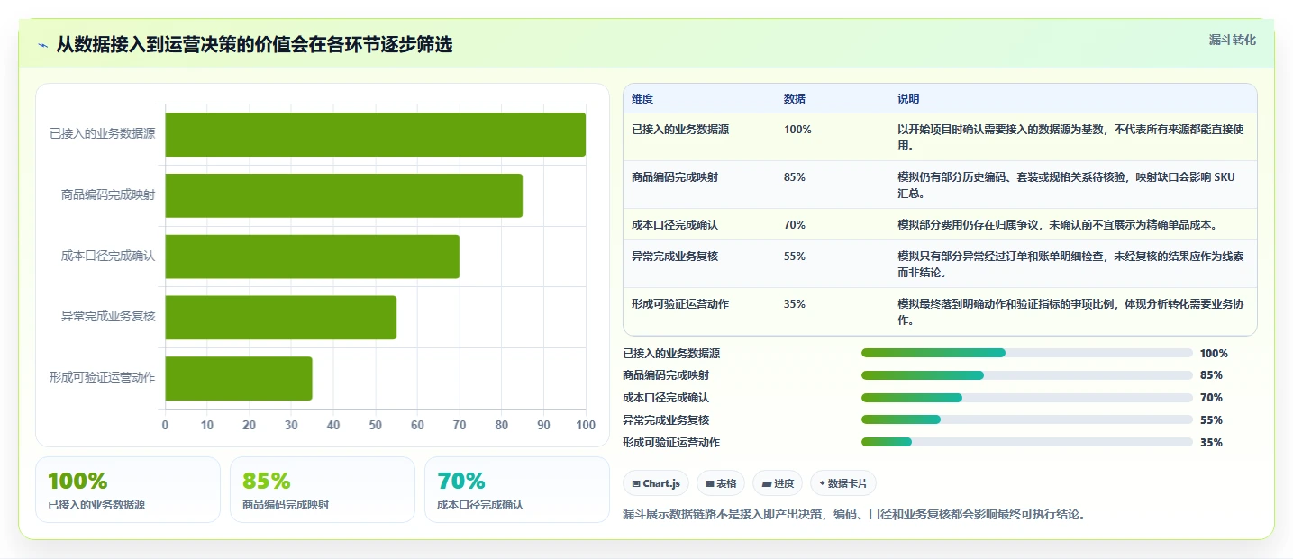The width and height of the screenshot is (1293, 559).
Task: Click the 数据卡片 tag chip
Action: tap(843, 483)
